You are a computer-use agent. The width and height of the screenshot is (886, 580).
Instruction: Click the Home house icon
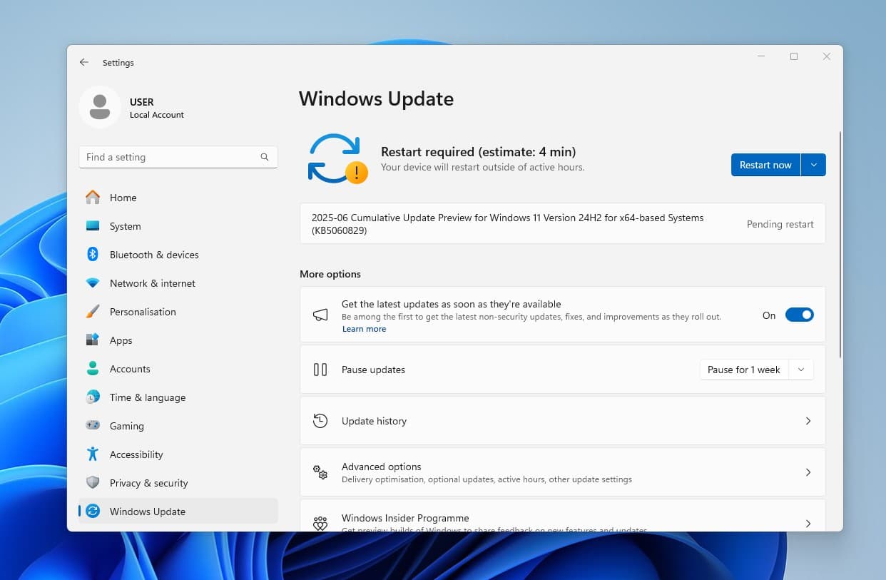click(x=93, y=198)
